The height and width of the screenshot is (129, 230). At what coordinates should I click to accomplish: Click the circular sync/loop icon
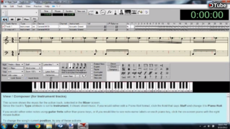pos(103,12)
